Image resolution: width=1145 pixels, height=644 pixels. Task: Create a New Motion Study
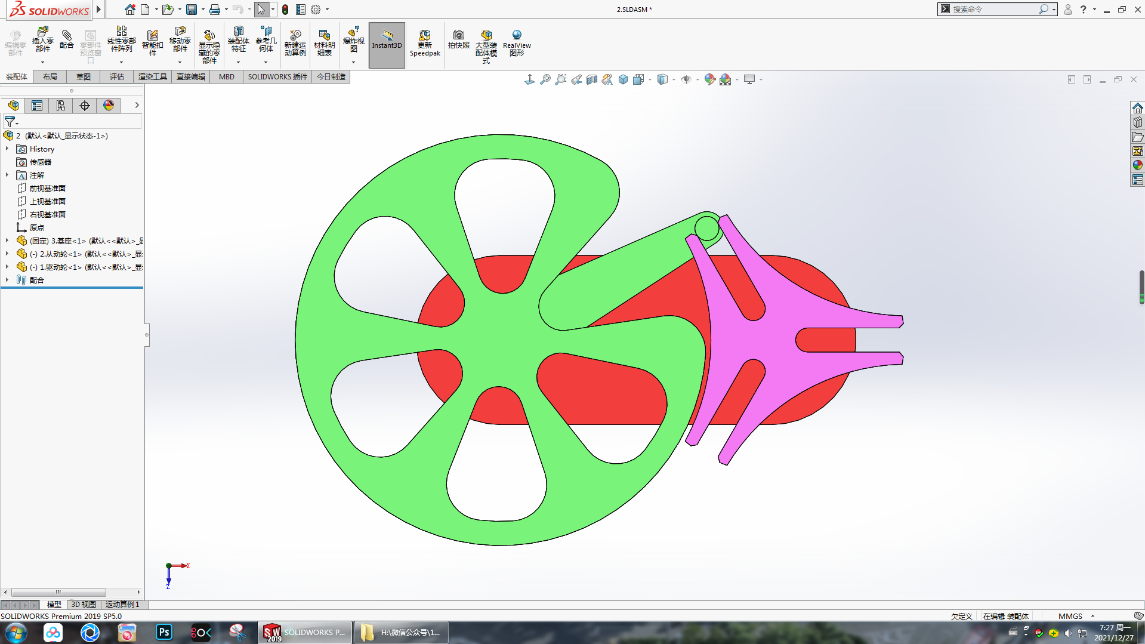point(295,43)
